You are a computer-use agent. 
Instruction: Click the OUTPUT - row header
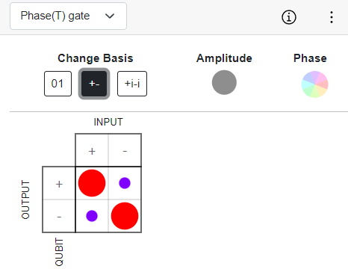pos(59,216)
